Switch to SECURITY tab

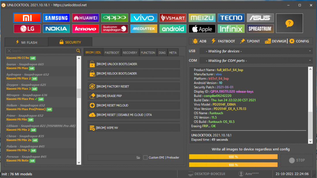(70, 42)
